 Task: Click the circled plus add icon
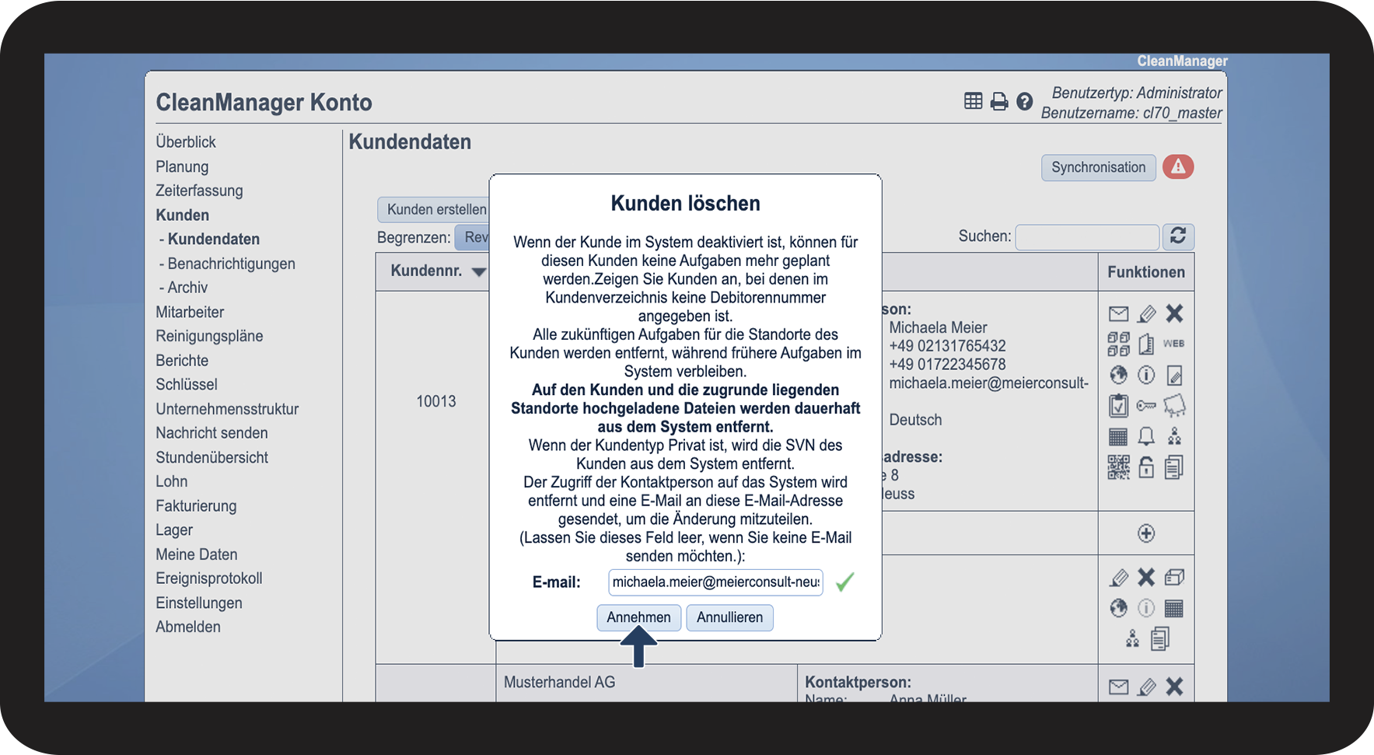[x=1146, y=533]
